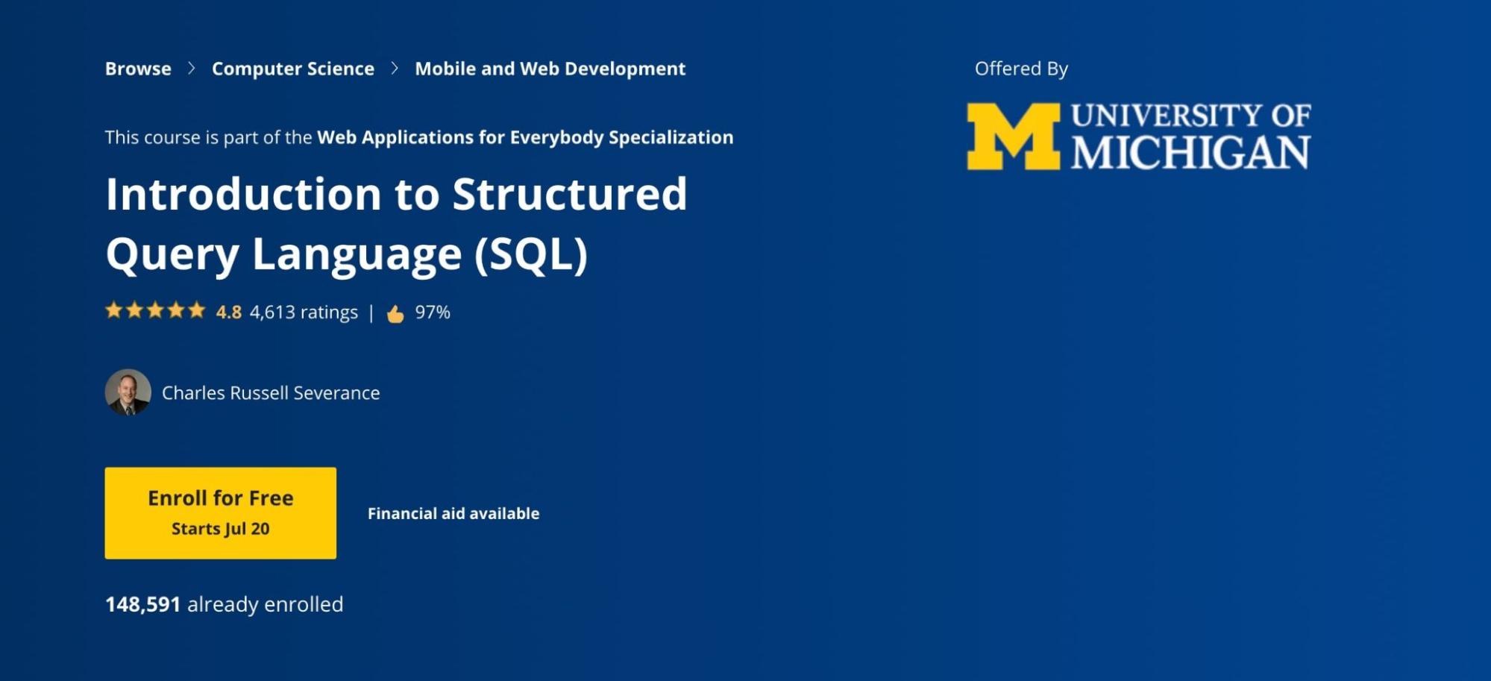1491x681 pixels.
Task: Click the University of Michigan wordmark
Action: (x=1190, y=136)
